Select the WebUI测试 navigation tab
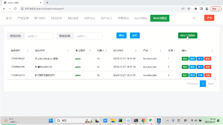 point(160,18)
